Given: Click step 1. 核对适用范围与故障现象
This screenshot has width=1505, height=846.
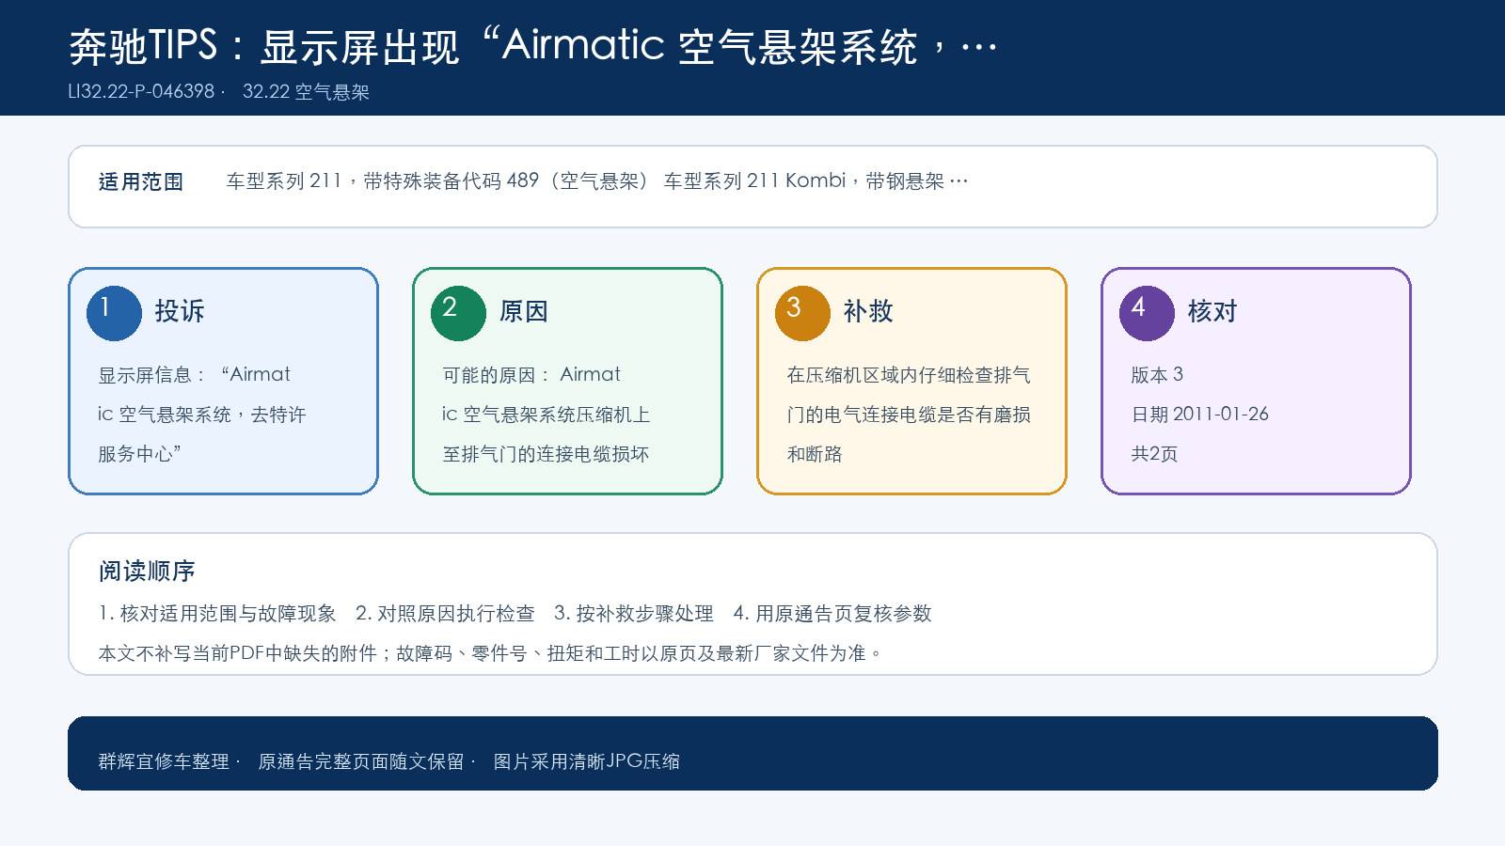Looking at the screenshot, I should click(217, 613).
